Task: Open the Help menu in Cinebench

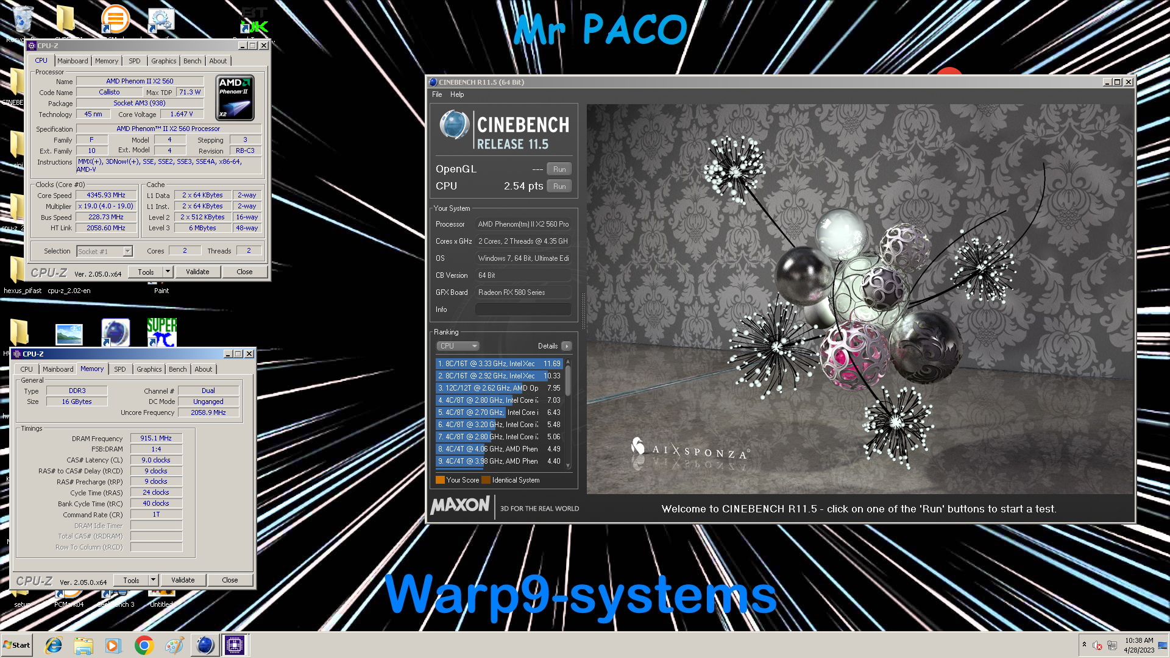Action: (457, 94)
